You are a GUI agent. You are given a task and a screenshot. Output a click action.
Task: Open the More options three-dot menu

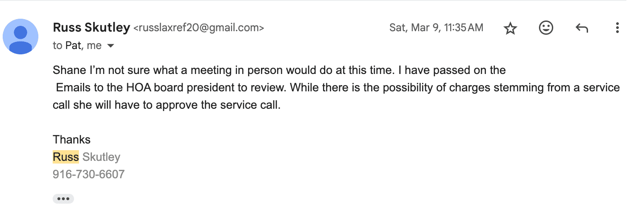pos(617,28)
